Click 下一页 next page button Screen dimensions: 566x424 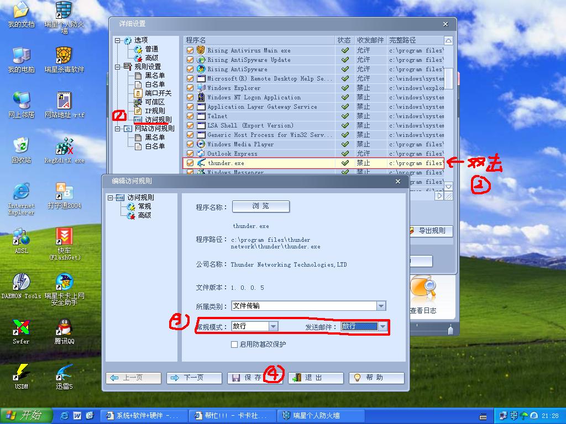[x=194, y=378]
